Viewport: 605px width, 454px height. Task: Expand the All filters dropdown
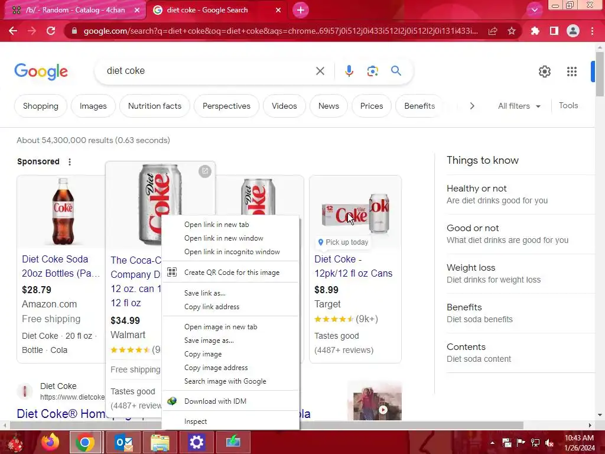click(519, 106)
